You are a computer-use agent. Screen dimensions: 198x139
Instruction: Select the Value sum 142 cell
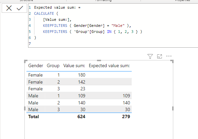click(x=82, y=82)
